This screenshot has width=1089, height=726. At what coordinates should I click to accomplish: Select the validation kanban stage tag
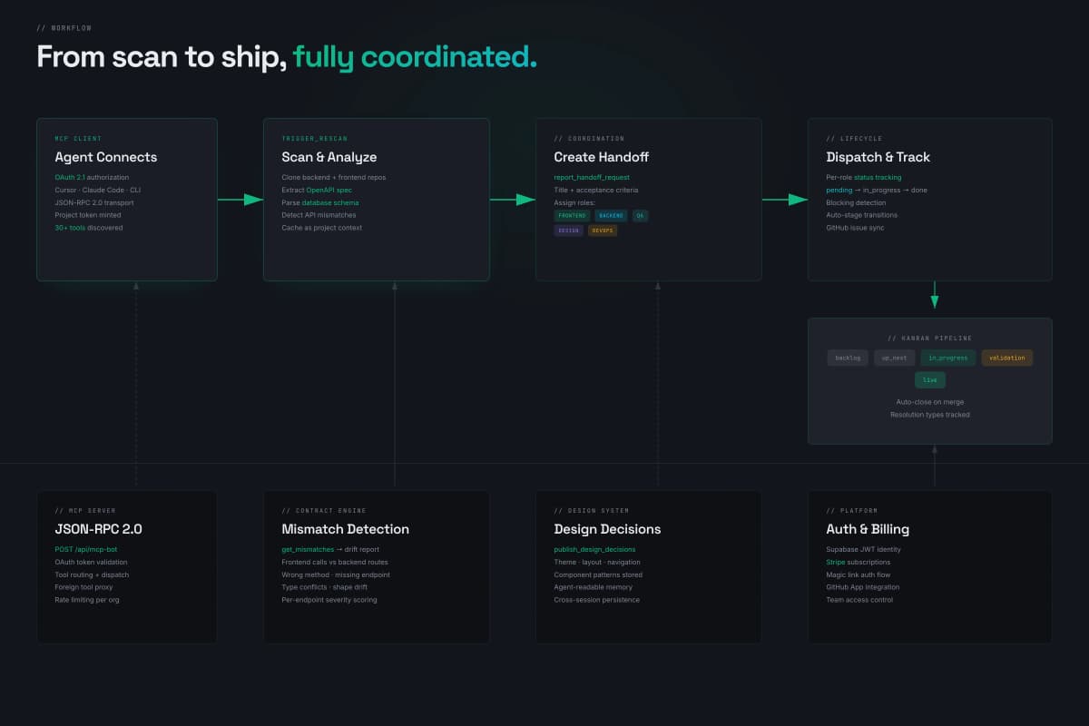(1007, 358)
